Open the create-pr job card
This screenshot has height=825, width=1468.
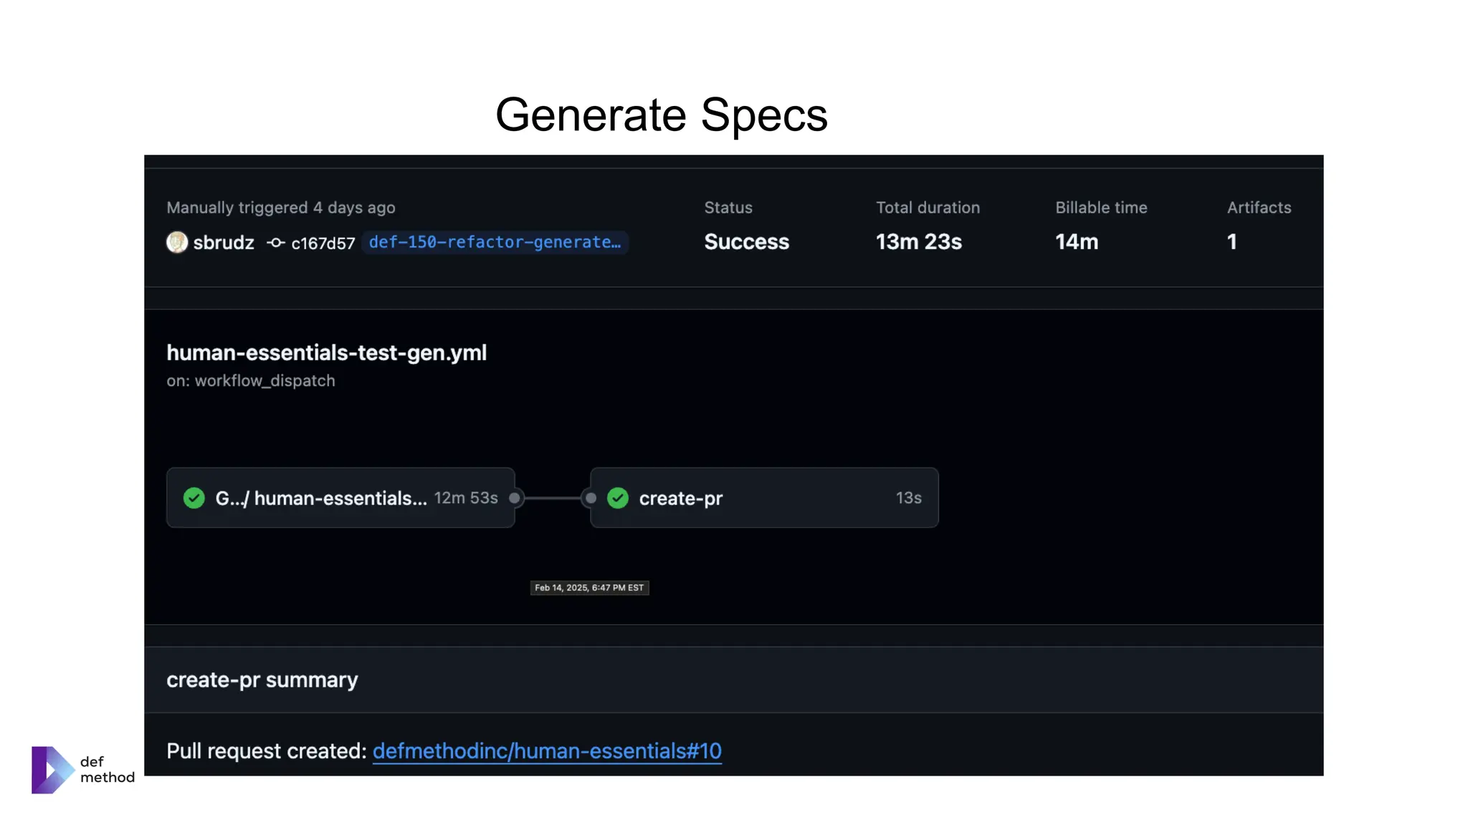[764, 498]
